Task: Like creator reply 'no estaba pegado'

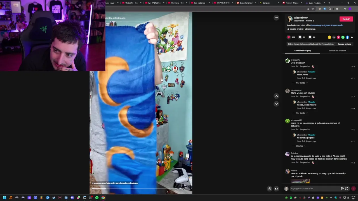Action: tap(352, 142)
